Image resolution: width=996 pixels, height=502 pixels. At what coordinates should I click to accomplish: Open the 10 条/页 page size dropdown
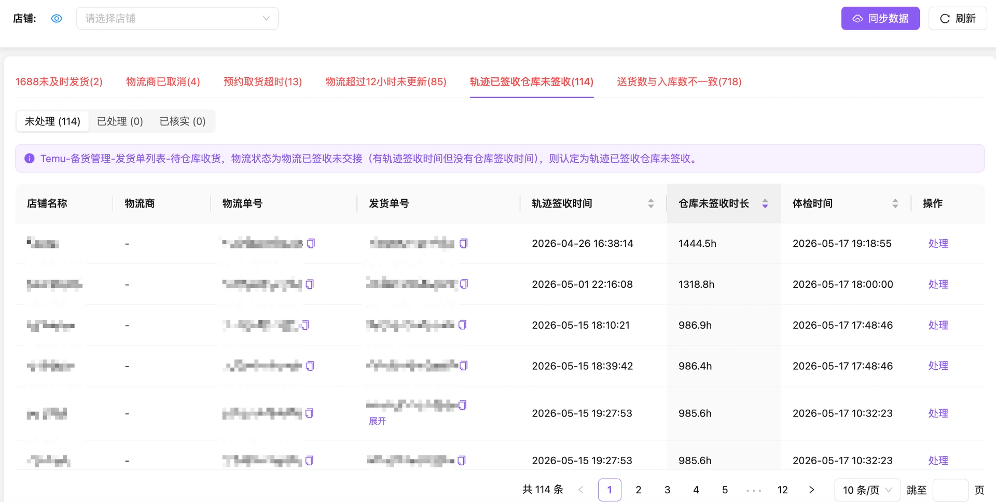[x=867, y=490]
